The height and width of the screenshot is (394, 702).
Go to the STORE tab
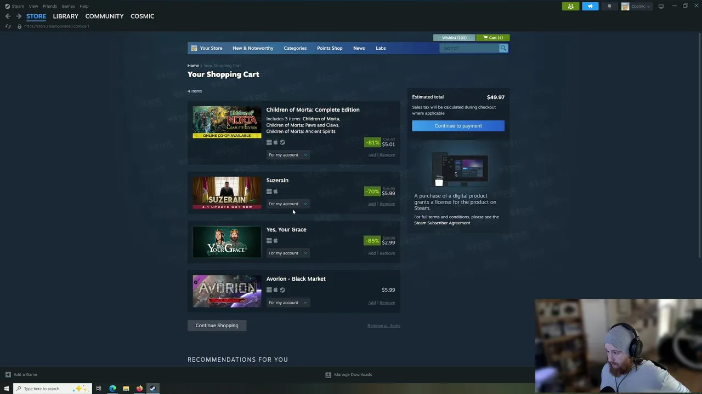(x=36, y=16)
